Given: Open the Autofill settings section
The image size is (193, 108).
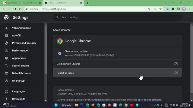Looking at the screenshot, I should click(16, 35).
